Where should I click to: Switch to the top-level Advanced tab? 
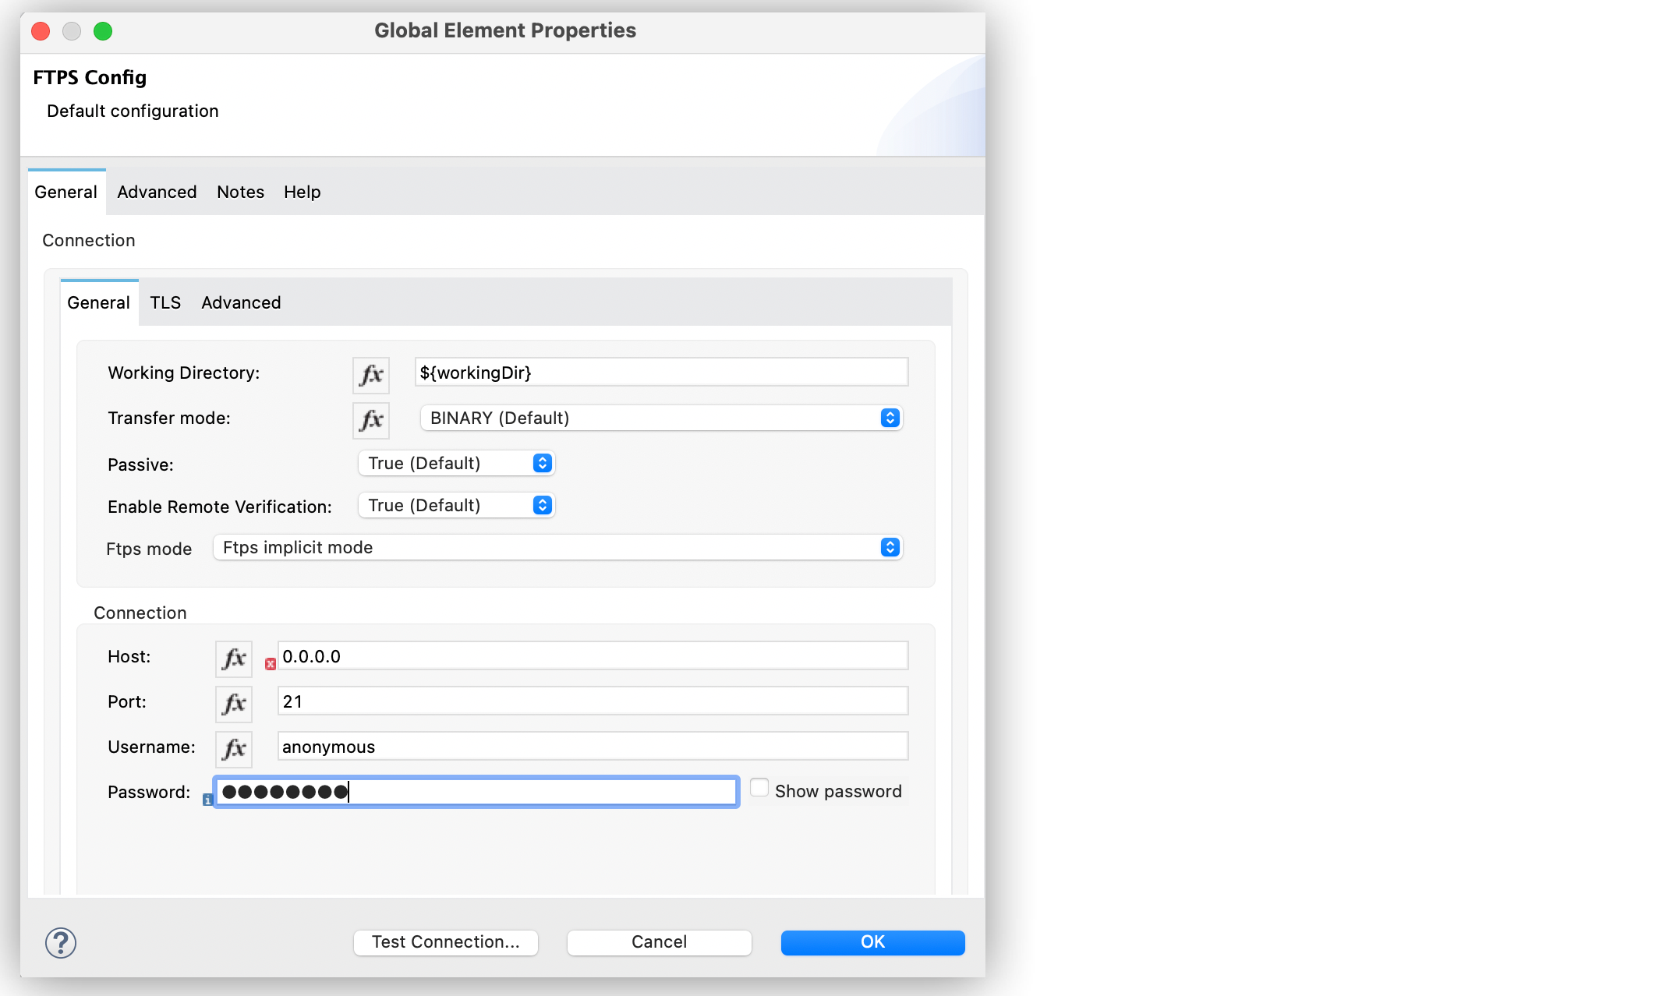click(157, 192)
